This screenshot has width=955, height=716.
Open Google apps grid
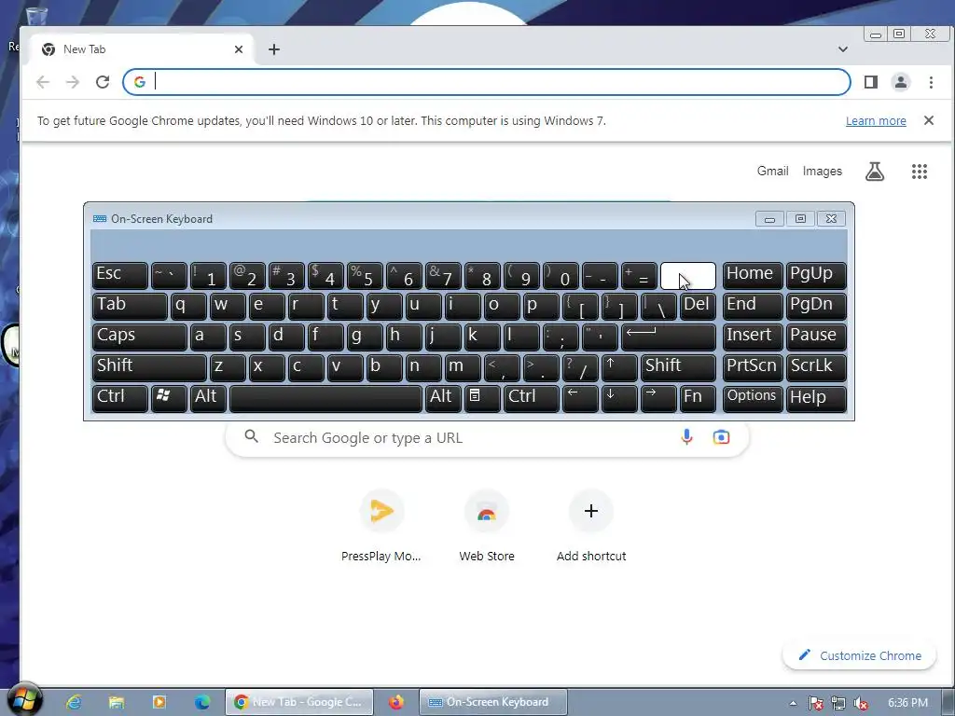click(919, 172)
